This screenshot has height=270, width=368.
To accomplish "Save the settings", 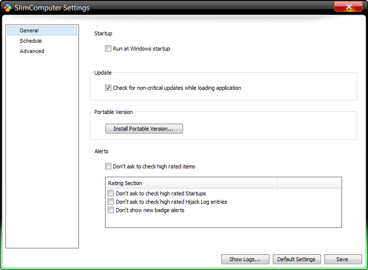I will point(343,259).
